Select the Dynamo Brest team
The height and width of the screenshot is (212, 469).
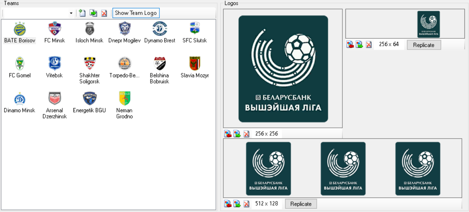tap(160, 33)
